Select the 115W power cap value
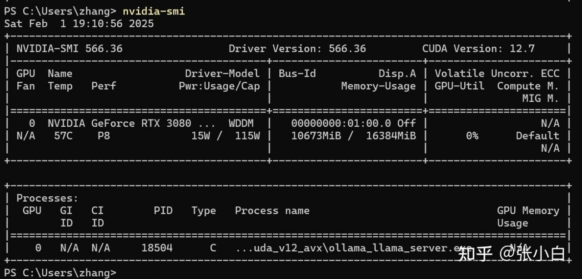 [247, 136]
